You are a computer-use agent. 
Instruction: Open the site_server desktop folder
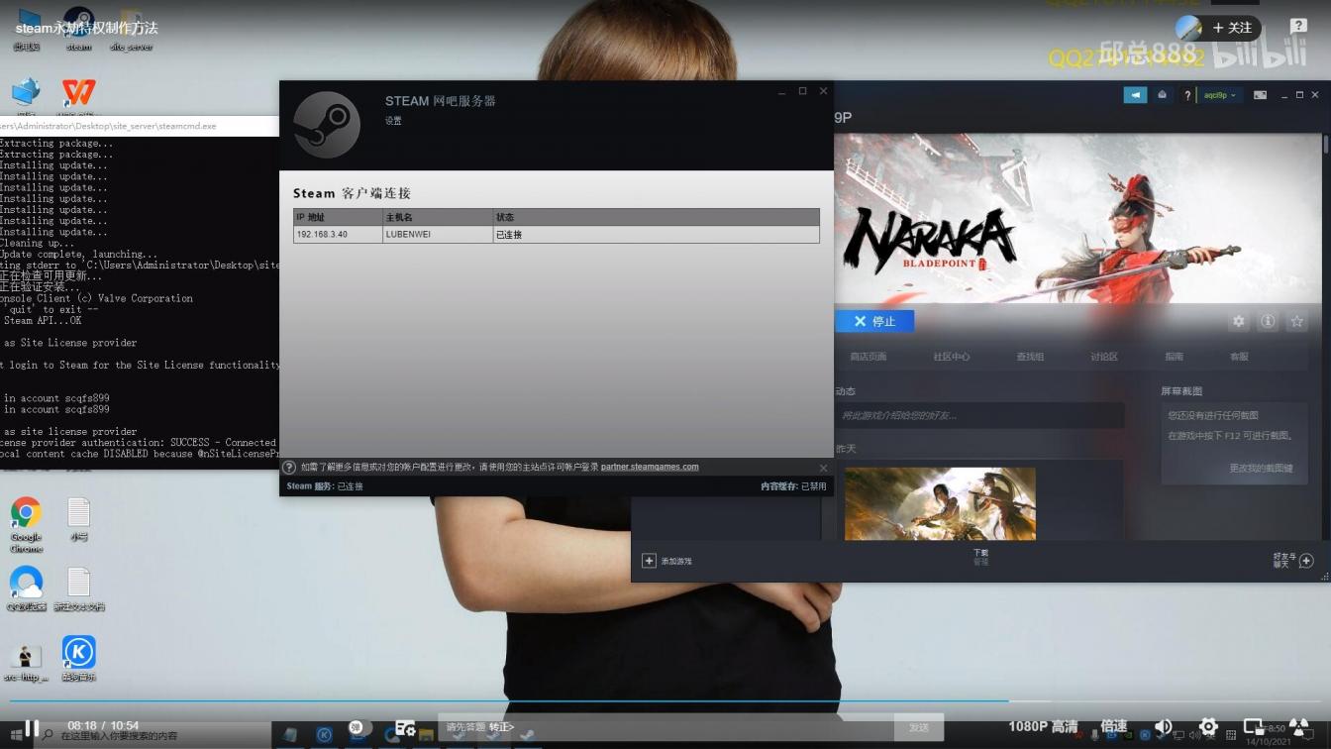(132, 30)
